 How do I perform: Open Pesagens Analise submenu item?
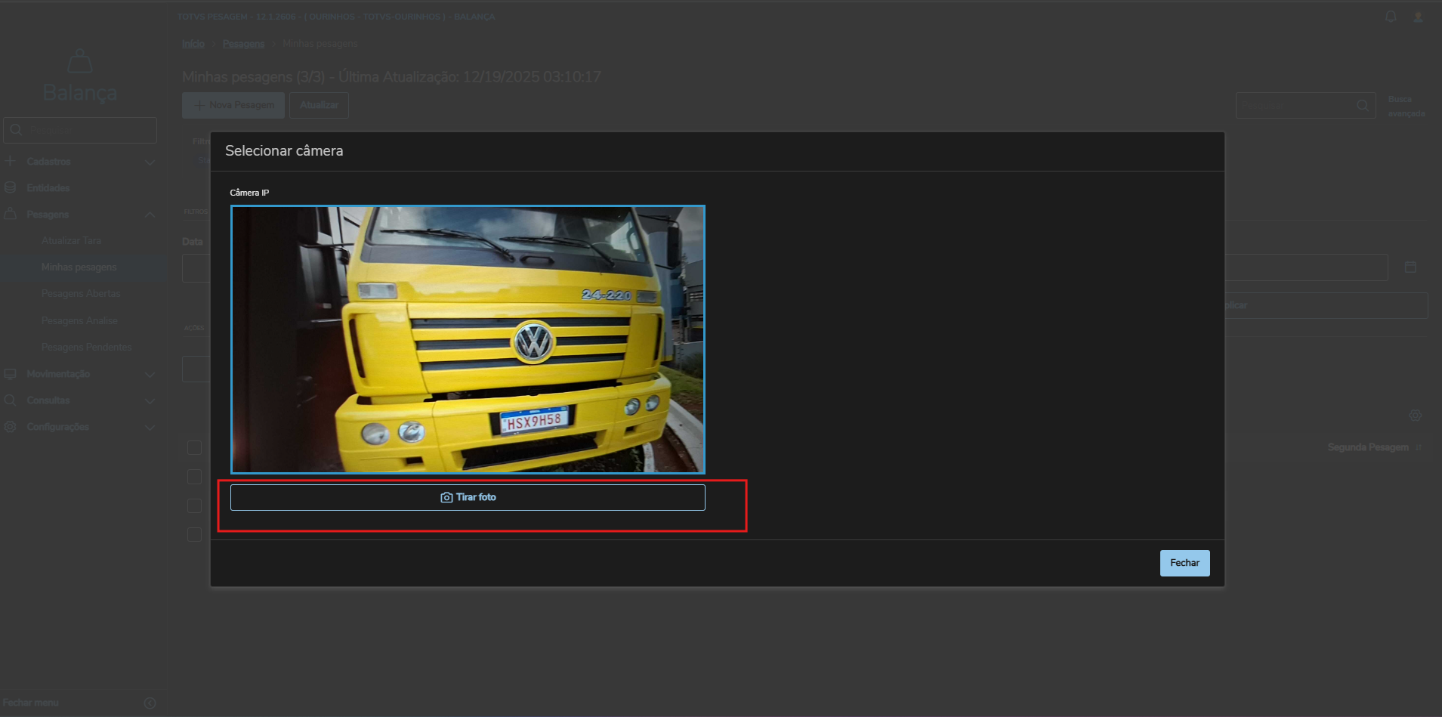[79, 321]
